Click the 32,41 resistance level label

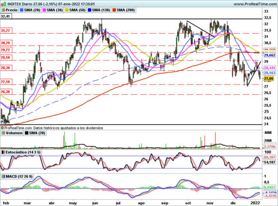[x=5, y=17]
